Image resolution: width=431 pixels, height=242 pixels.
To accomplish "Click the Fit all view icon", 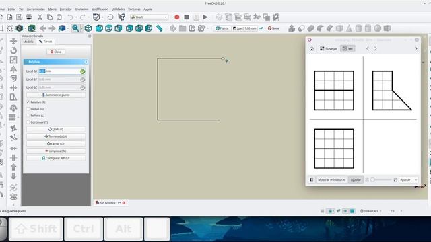I will pyautogui.click(x=10, y=28).
